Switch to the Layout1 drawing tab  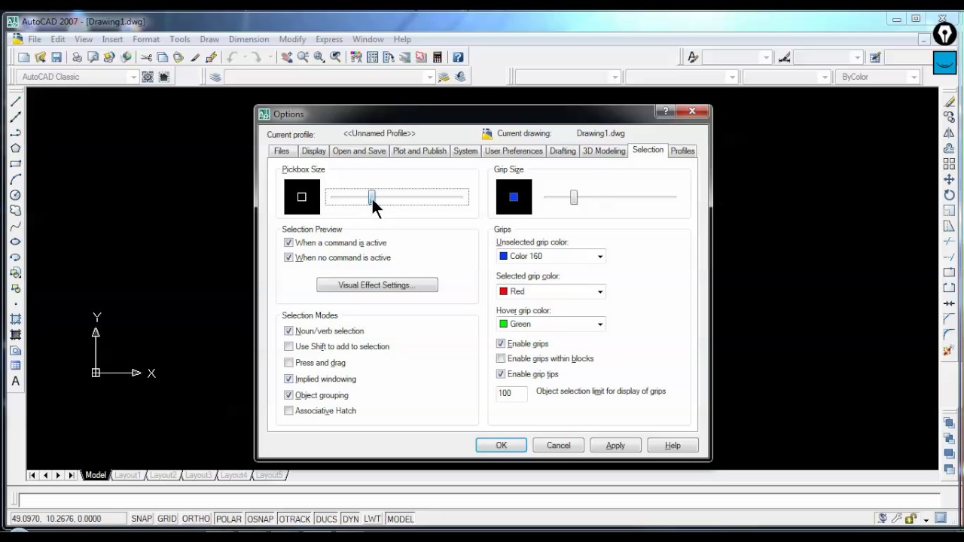[x=127, y=475]
